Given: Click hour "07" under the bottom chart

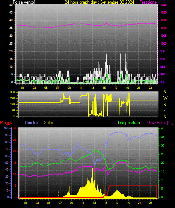Looking at the screenshot, I should tap(60, 203).
